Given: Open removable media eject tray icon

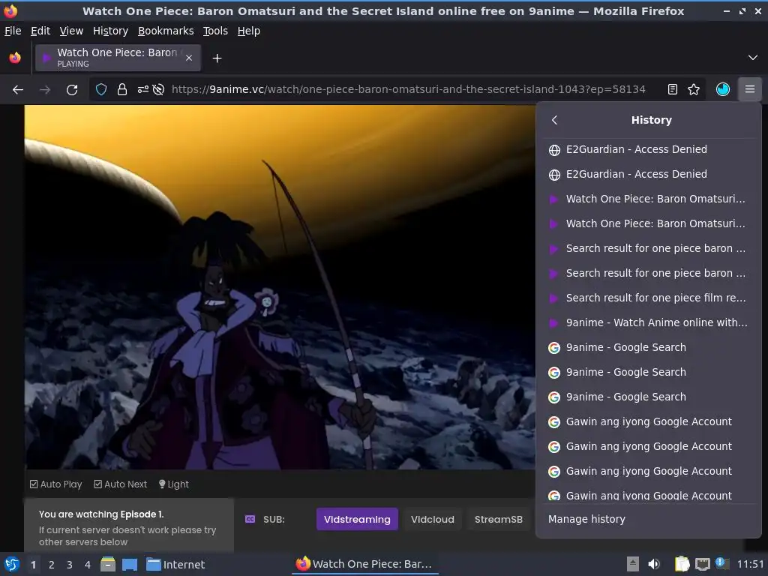Looking at the screenshot, I should coord(633,564).
